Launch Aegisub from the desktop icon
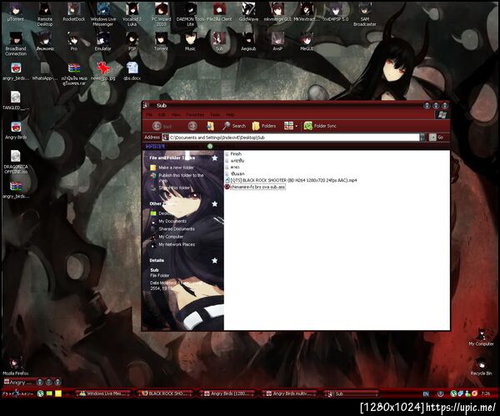Image resolution: width=500 pixels, height=416 pixels. tap(248, 42)
